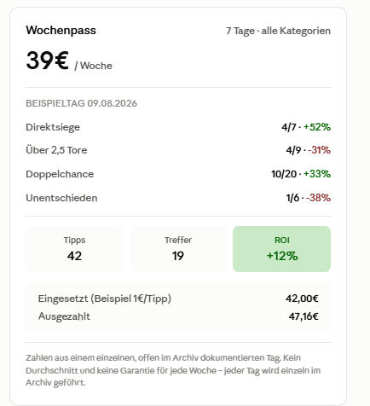Screen dimensions: 370x406
Task: Click the Wochenpass heading
Action: tap(61, 30)
